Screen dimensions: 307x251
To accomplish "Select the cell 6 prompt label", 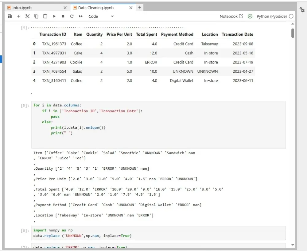I will point(25,230).
